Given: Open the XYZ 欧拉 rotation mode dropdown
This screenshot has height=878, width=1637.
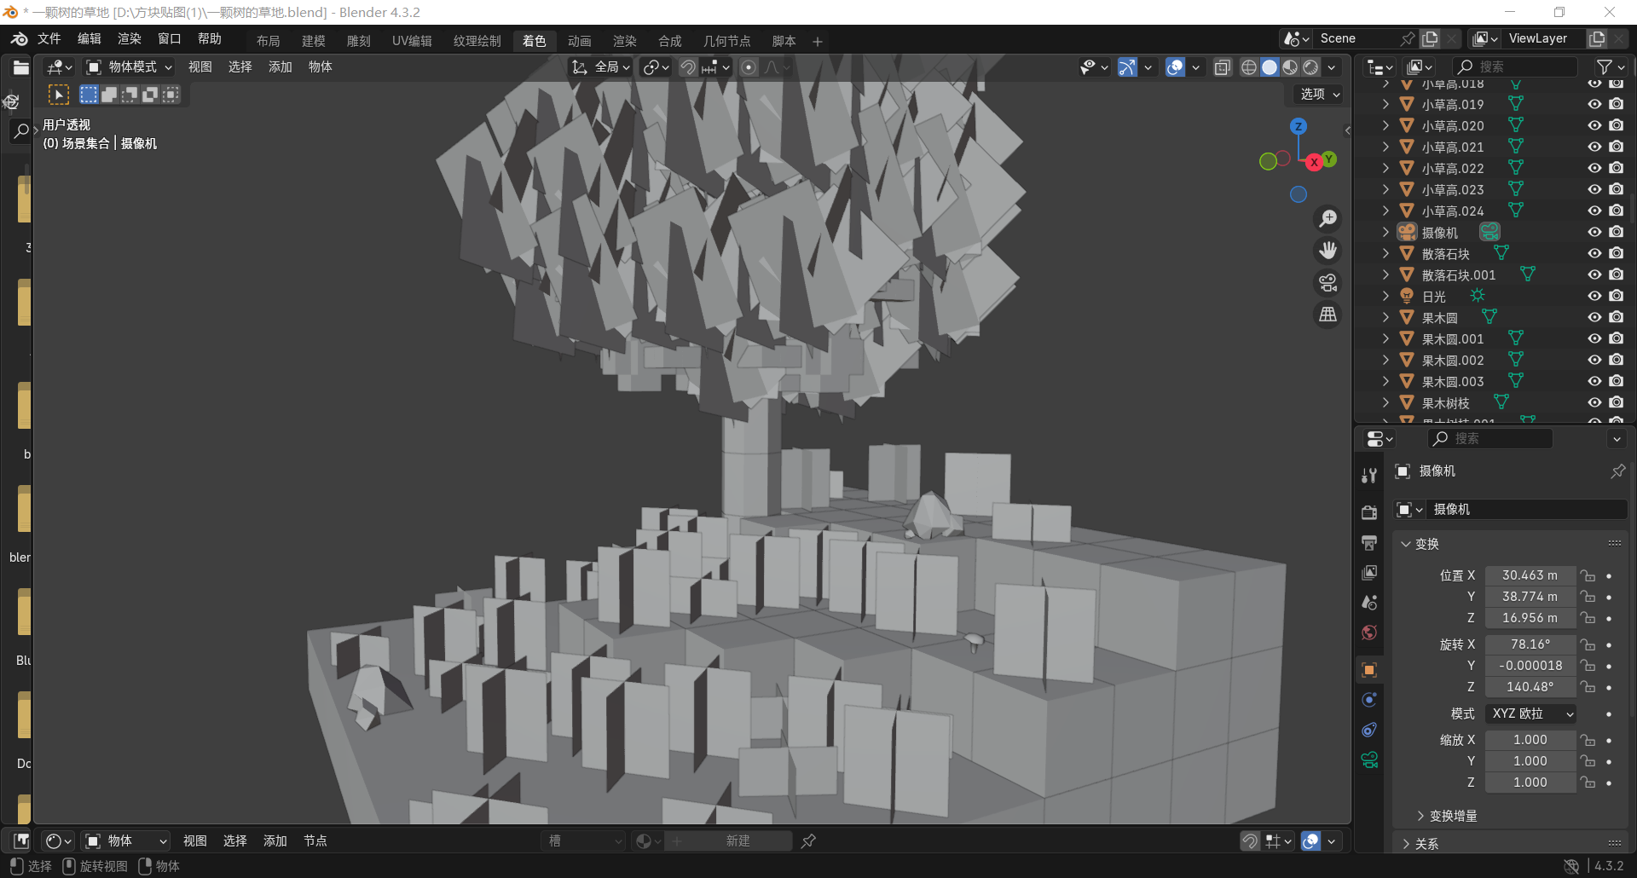Looking at the screenshot, I should tap(1531, 713).
